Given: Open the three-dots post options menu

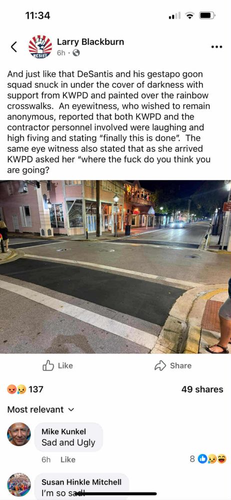Looking at the screenshot, I should click(216, 47).
